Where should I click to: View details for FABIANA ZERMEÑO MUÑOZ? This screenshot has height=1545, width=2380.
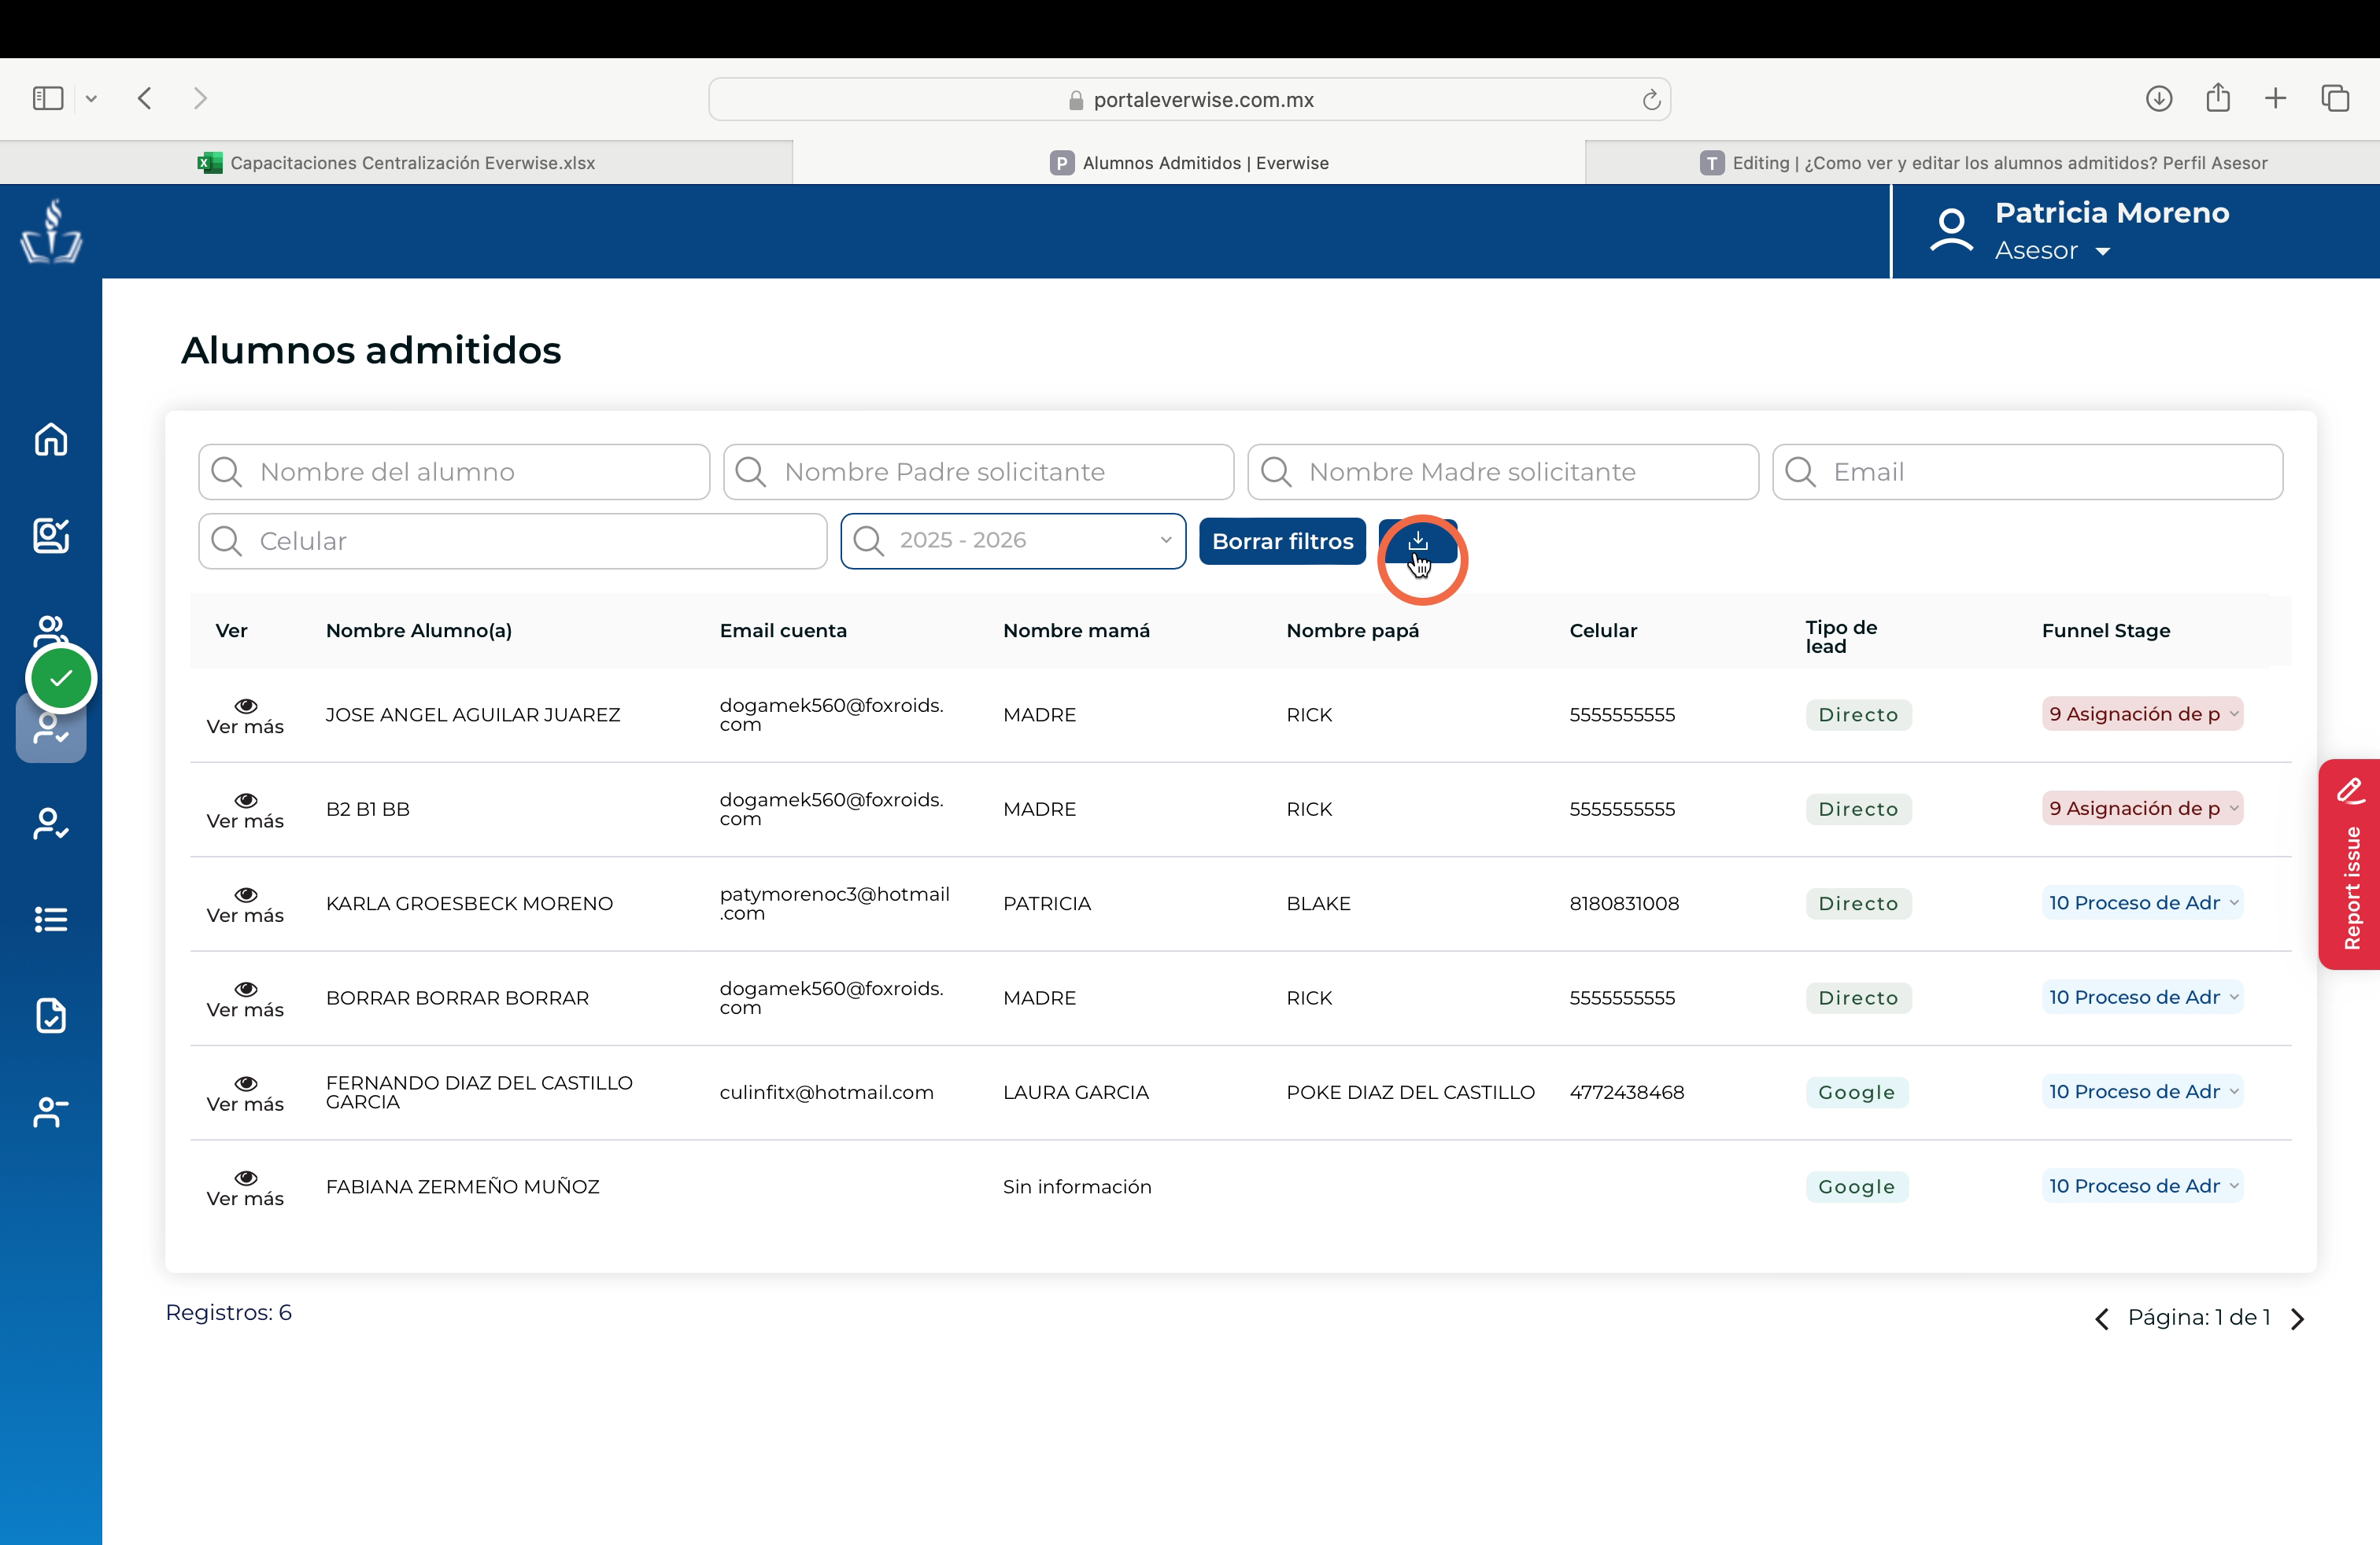click(x=245, y=1187)
